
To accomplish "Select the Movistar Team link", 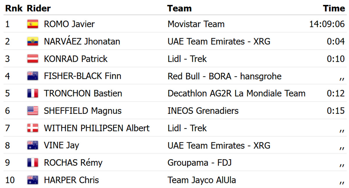I will 196,24.
